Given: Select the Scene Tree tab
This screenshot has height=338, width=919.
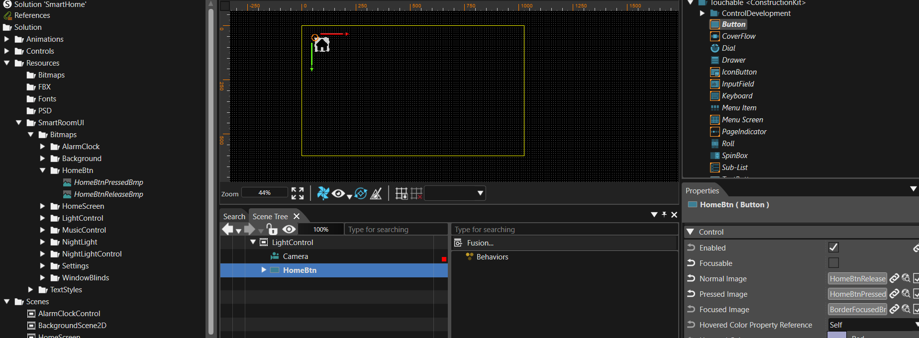Looking at the screenshot, I should click(270, 216).
